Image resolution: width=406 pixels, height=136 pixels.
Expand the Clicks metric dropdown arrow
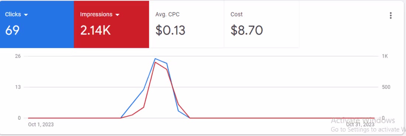(25, 15)
